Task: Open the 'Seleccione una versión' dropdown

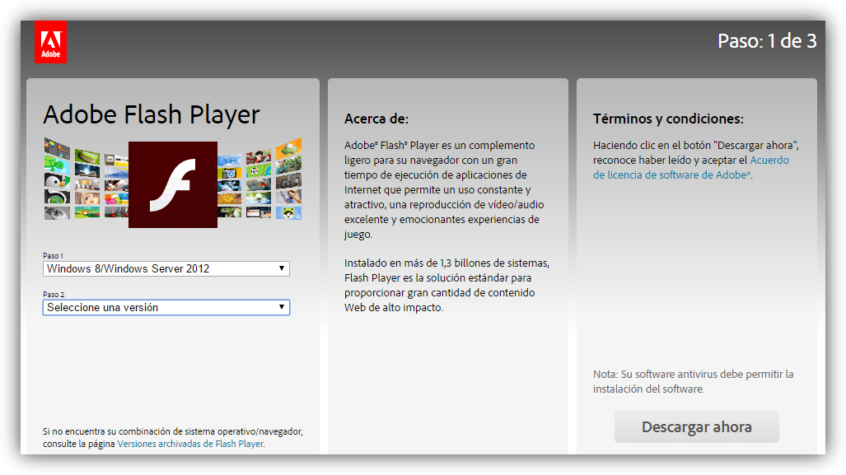Action: click(x=165, y=307)
